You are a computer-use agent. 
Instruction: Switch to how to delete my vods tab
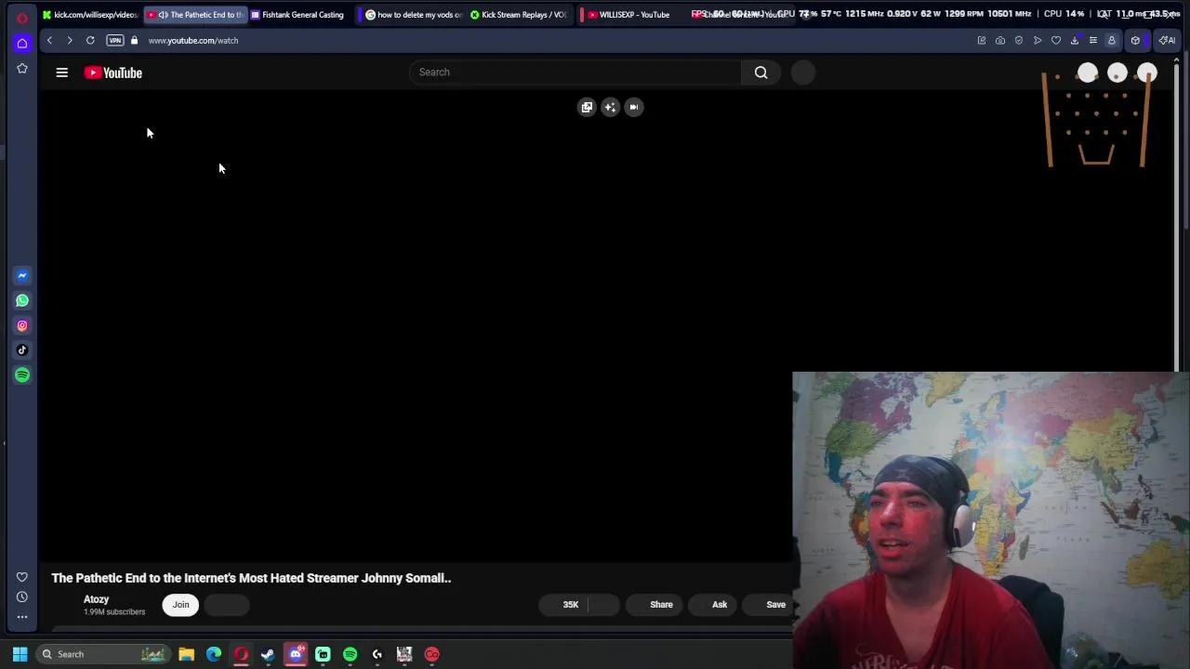click(413, 15)
